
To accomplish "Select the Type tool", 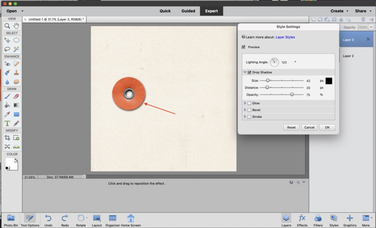I will click(7, 123).
